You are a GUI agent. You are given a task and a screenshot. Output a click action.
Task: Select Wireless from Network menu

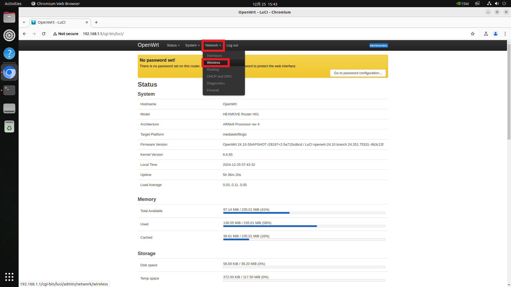pos(213,63)
